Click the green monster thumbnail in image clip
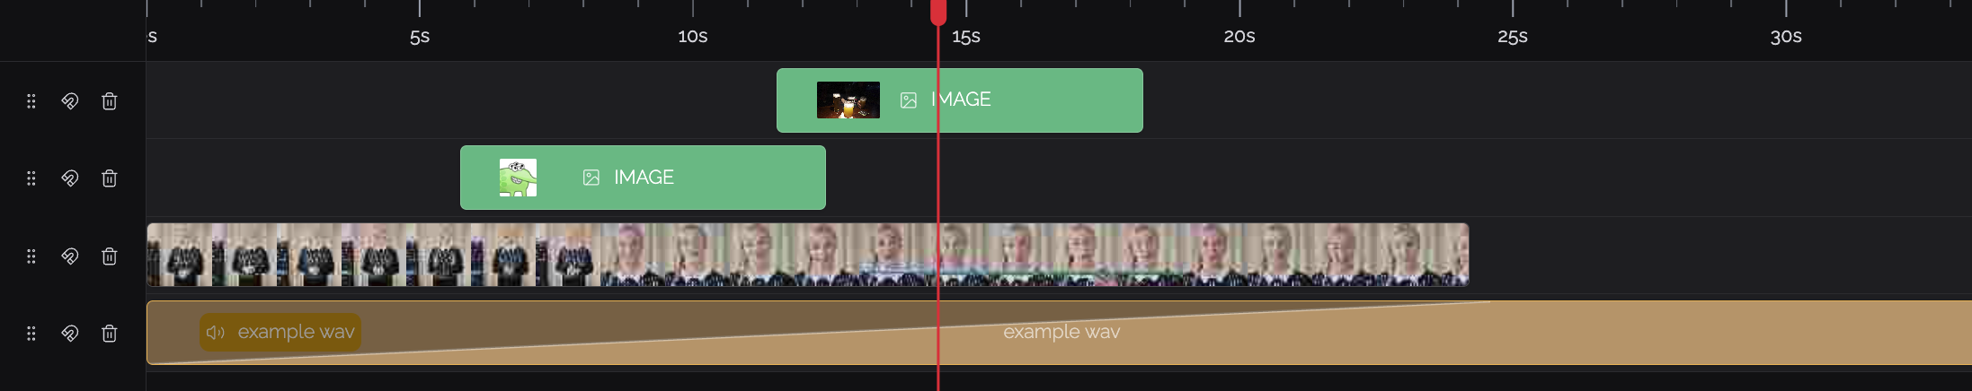This screenshot has width=1972, height=391. tap(518, 178)
